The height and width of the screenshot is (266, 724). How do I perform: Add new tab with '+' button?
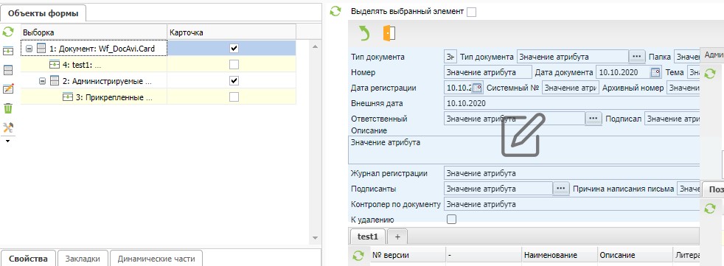(x=397, y=237)
